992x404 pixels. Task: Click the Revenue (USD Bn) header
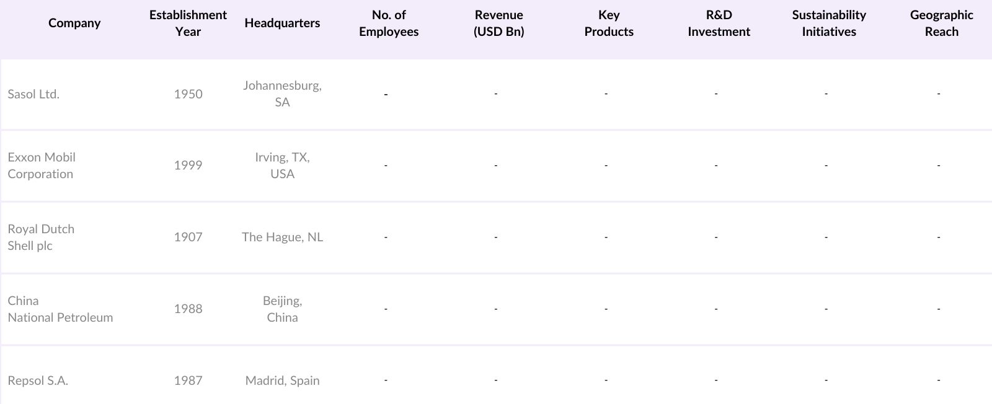[498, 24]
